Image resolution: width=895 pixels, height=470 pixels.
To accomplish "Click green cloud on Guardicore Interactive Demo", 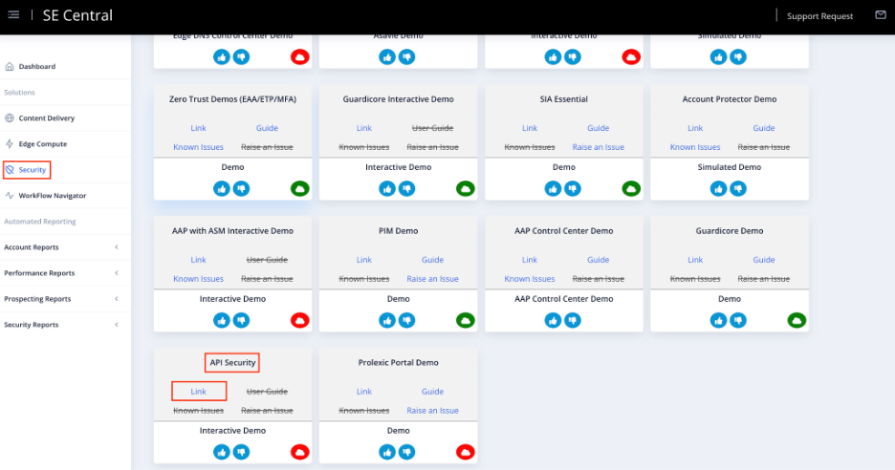I will [466, 188].
